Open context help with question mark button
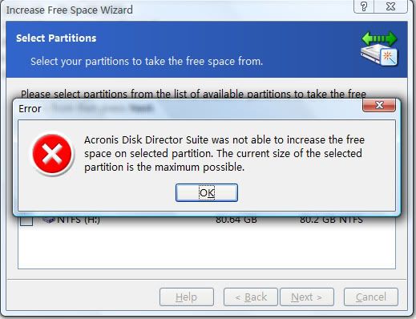Screen dimensions: 416x319 tap(364, 6)
